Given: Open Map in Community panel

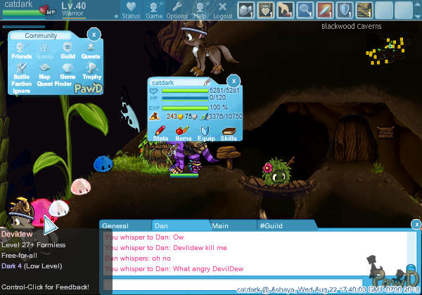Looking at the screenshot, I should click(44, 71).
